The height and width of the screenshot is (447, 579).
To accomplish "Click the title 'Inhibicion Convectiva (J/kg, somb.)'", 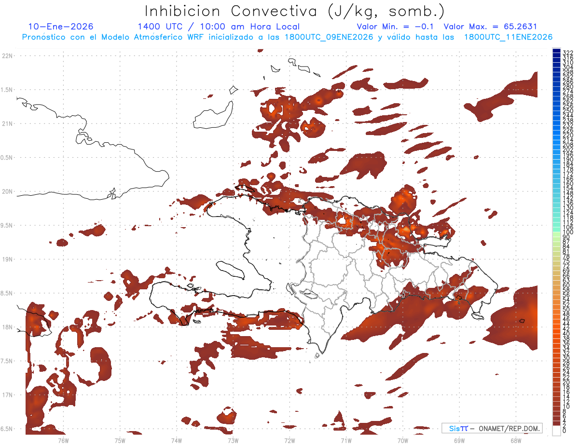I will [295, 11].
